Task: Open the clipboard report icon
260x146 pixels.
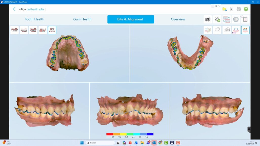Action: 245,19
